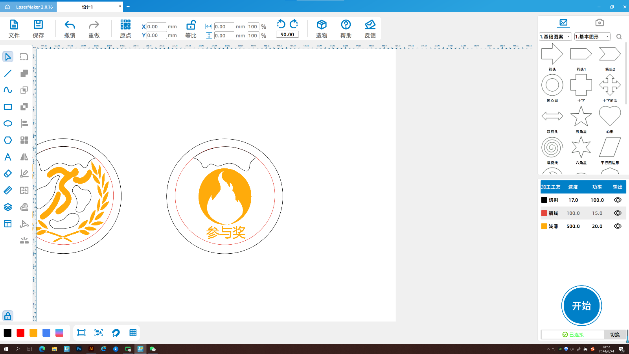Screen dimensions: 629x354
Task: Switch to the camera panel tab
Action: pyautogui.click(x=599, y=23)
